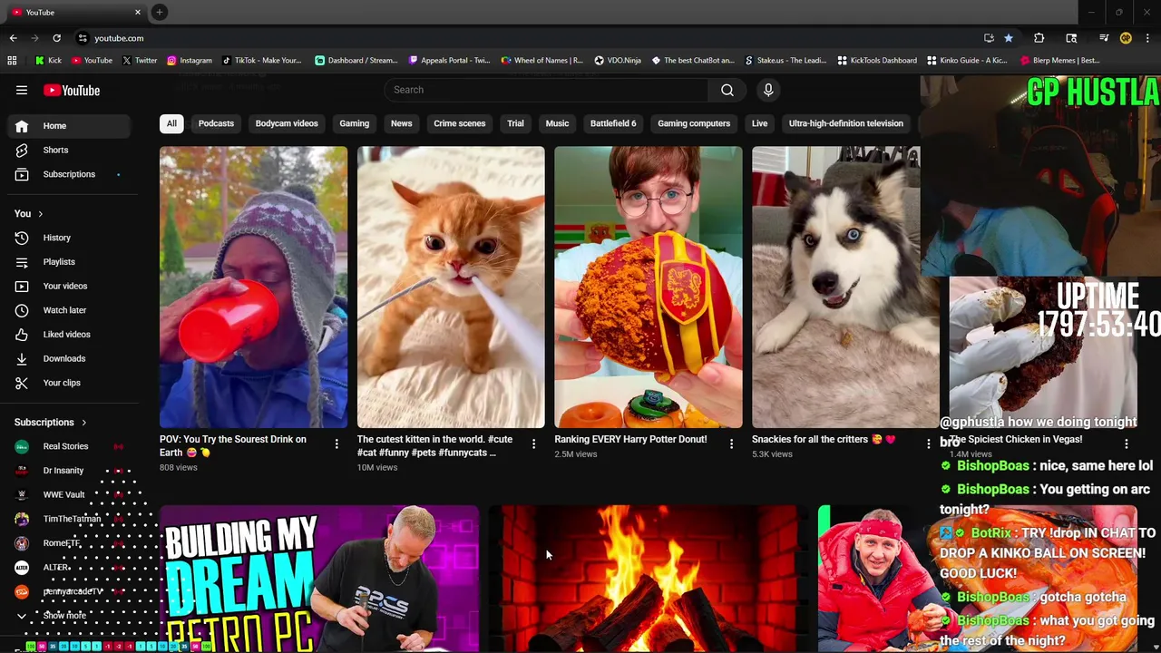1161x653 pixels.
Task: Expand Show more subscriptions
Action: [69, 615]
